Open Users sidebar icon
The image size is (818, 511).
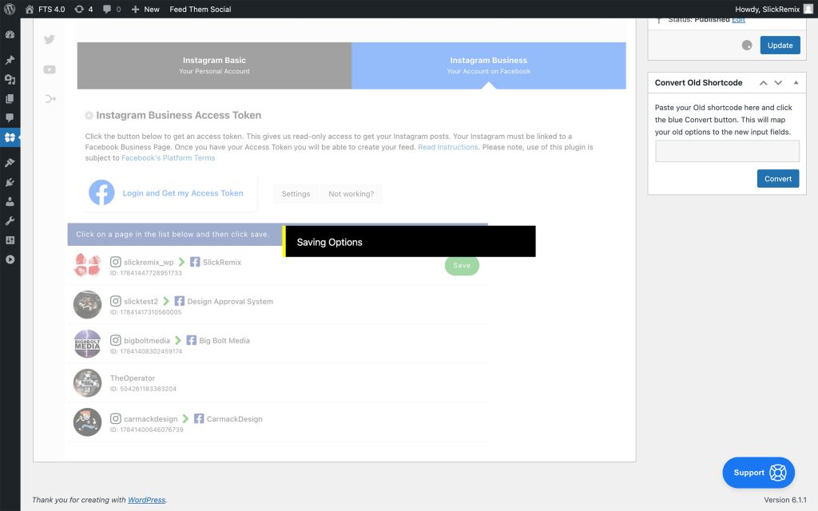(10, 201)
